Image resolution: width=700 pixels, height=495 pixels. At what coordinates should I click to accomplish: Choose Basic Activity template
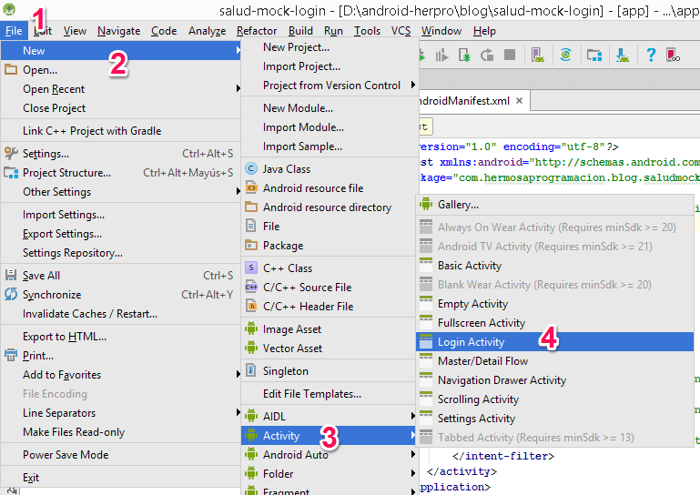tap(554, 266)
